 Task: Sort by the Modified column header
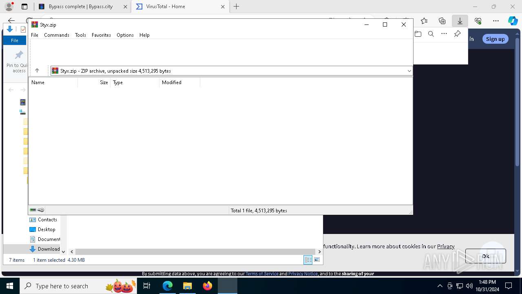tap(180, 82)
